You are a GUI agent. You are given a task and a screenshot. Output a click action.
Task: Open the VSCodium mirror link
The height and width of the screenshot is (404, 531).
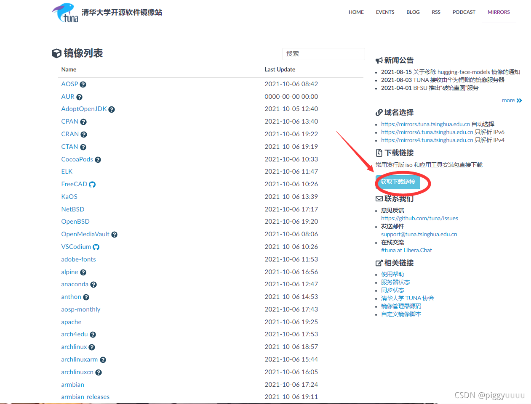76,247
